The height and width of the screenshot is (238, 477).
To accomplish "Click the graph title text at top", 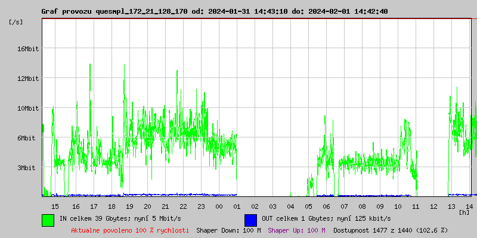I will [215, 11].
